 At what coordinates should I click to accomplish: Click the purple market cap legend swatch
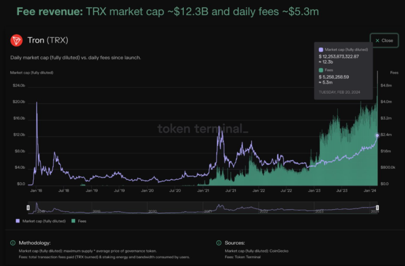(17, 221)
